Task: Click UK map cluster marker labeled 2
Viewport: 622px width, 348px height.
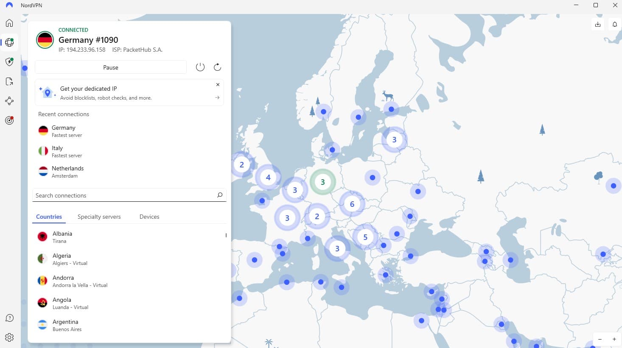Action: point(242,164)
